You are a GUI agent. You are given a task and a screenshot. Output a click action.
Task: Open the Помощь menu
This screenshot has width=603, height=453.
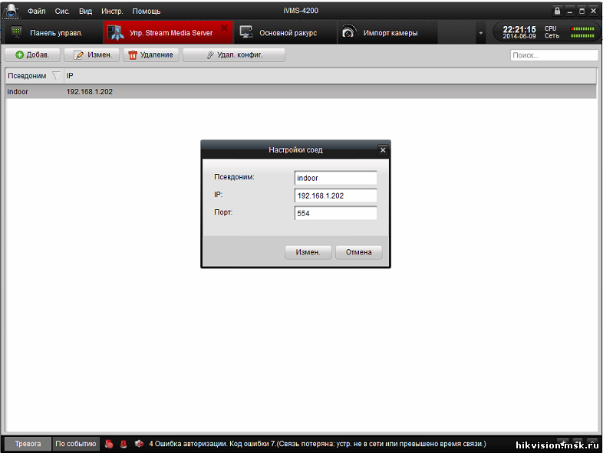coord(146,11)
